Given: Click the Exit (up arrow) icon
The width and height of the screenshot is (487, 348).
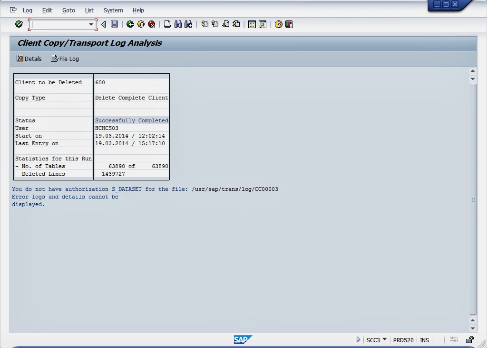Looking at the screenshot, I should pyautogui.click(x=141, y=24).
